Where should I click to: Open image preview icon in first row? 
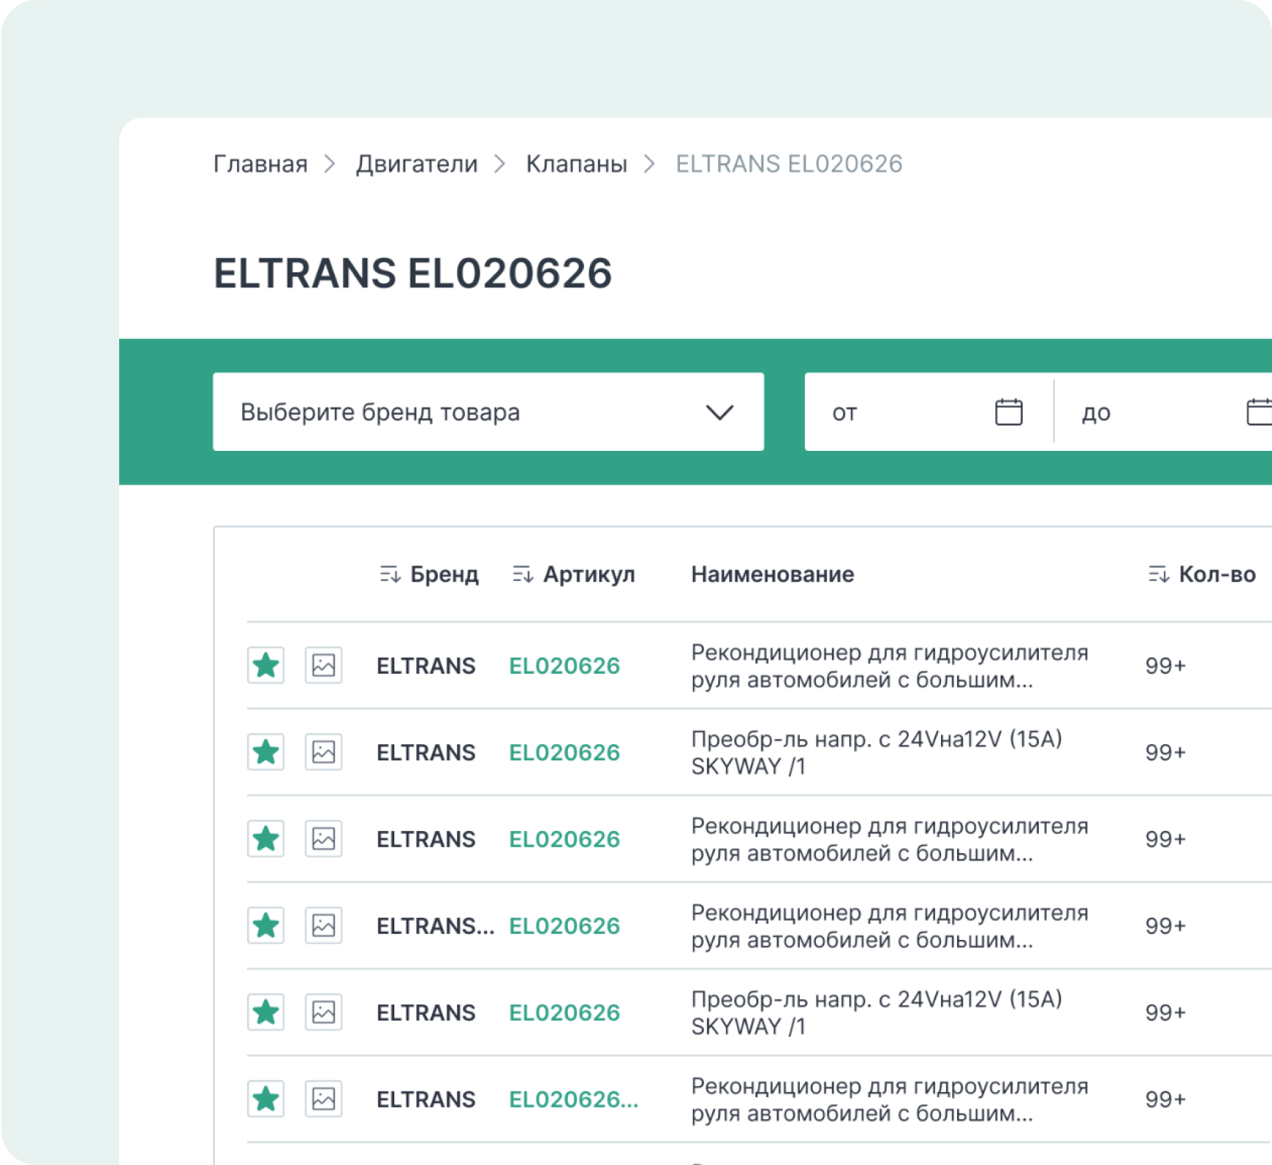coord(324,666)
